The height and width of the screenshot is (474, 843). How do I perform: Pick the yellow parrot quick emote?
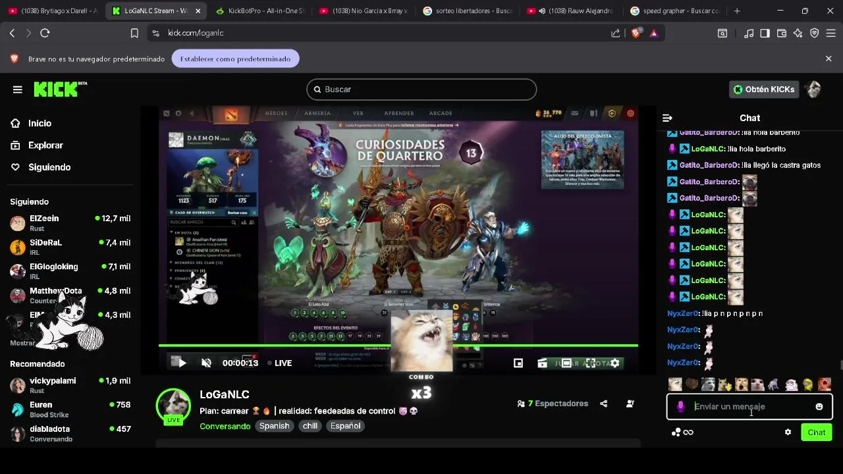point(808,384)
